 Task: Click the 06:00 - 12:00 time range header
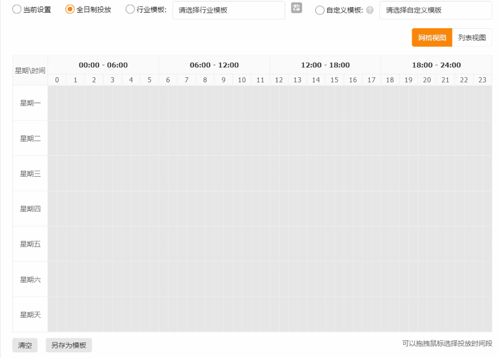(x=214, y=65)
